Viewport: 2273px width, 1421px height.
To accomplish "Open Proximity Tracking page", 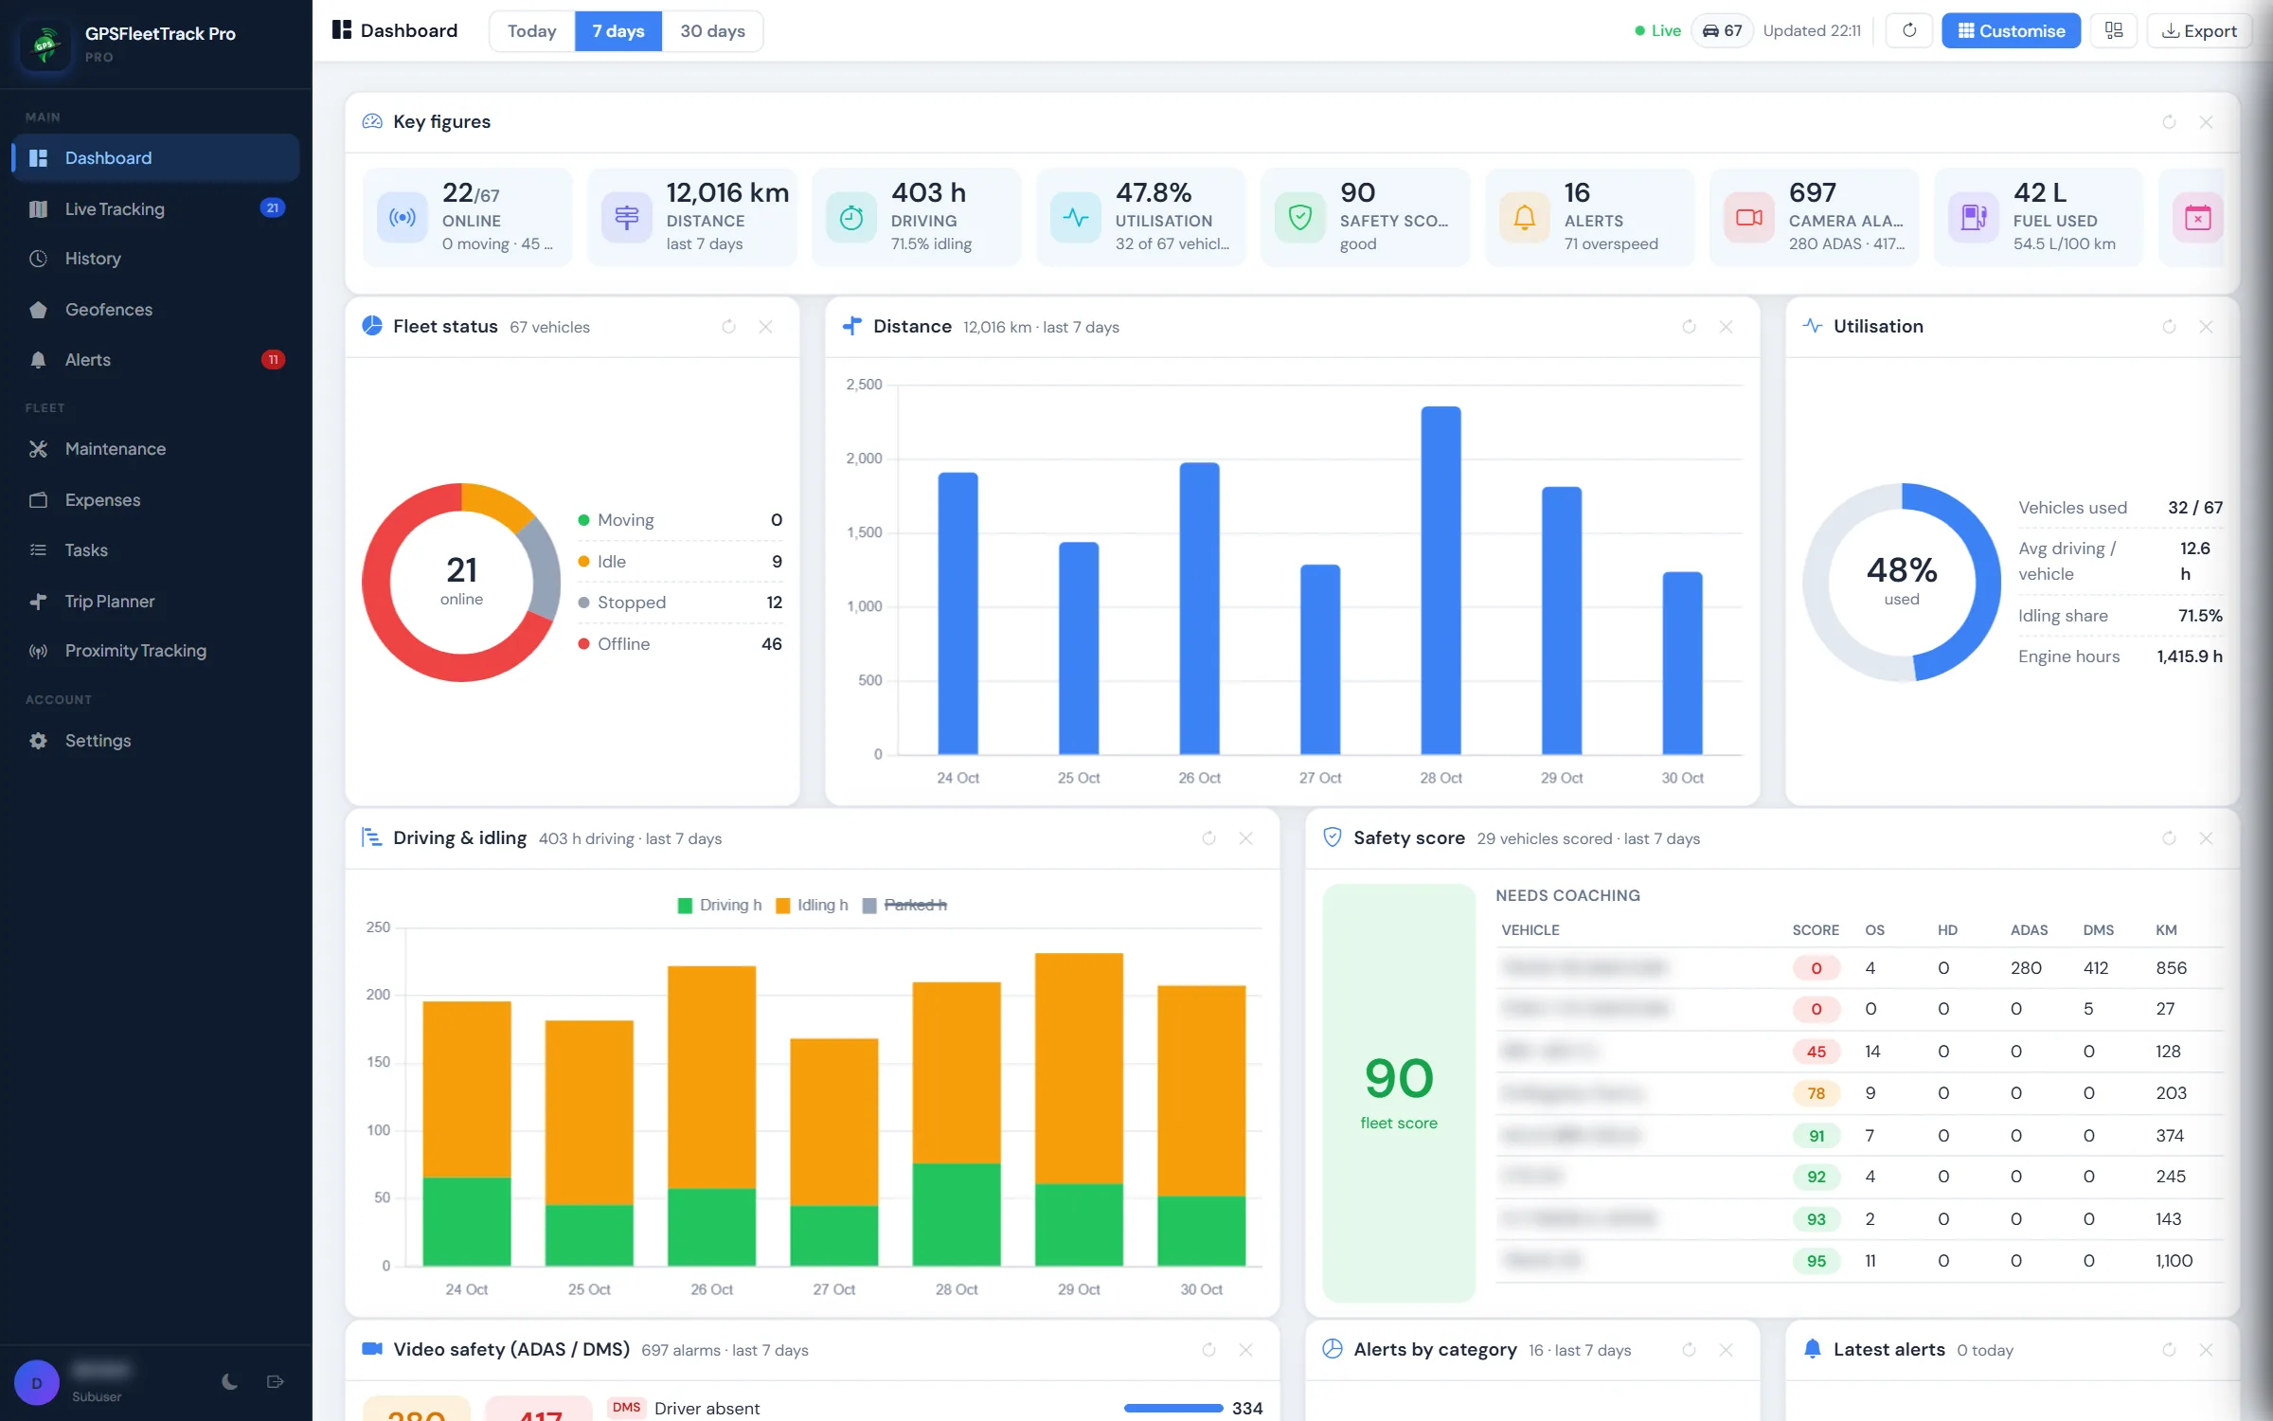I will tap(156, 651).
